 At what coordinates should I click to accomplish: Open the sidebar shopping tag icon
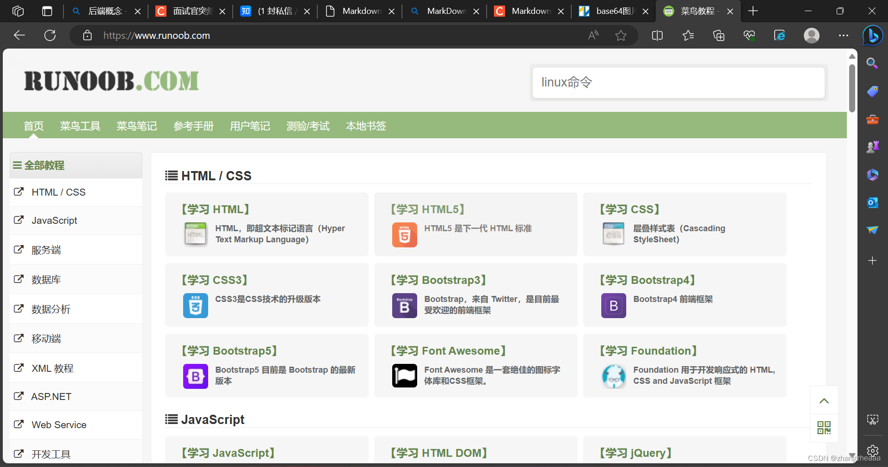(x=872, y=91)
